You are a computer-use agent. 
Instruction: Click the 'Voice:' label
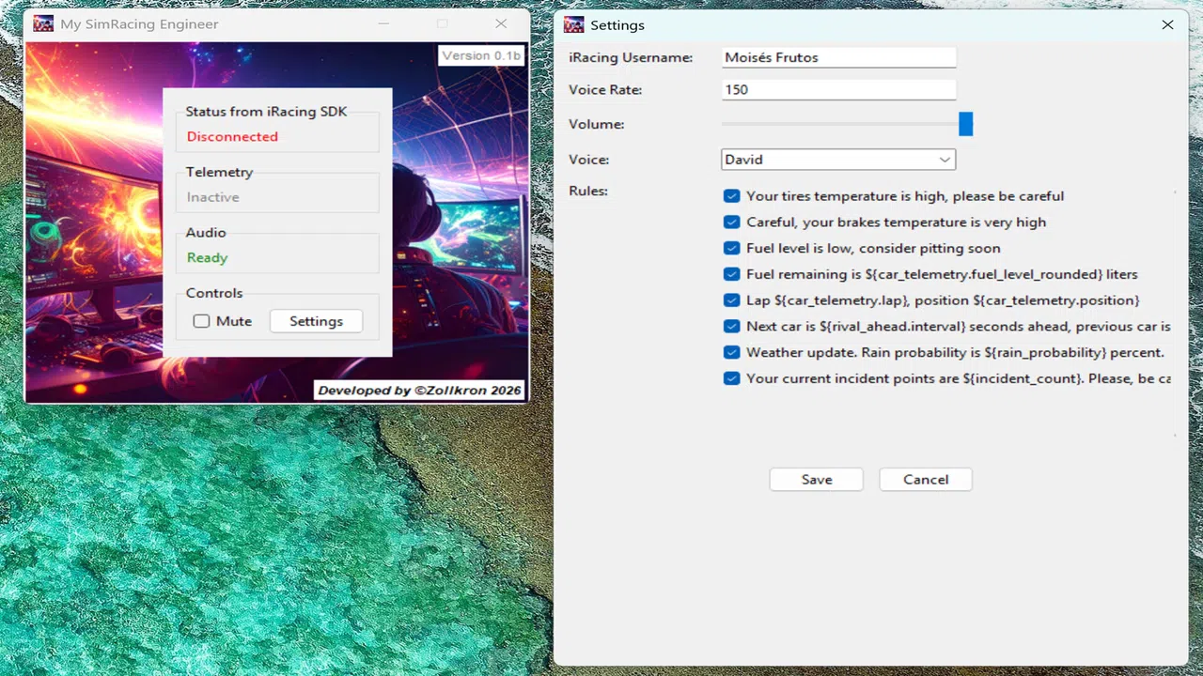pyautogui.click(x=588, y=160)
